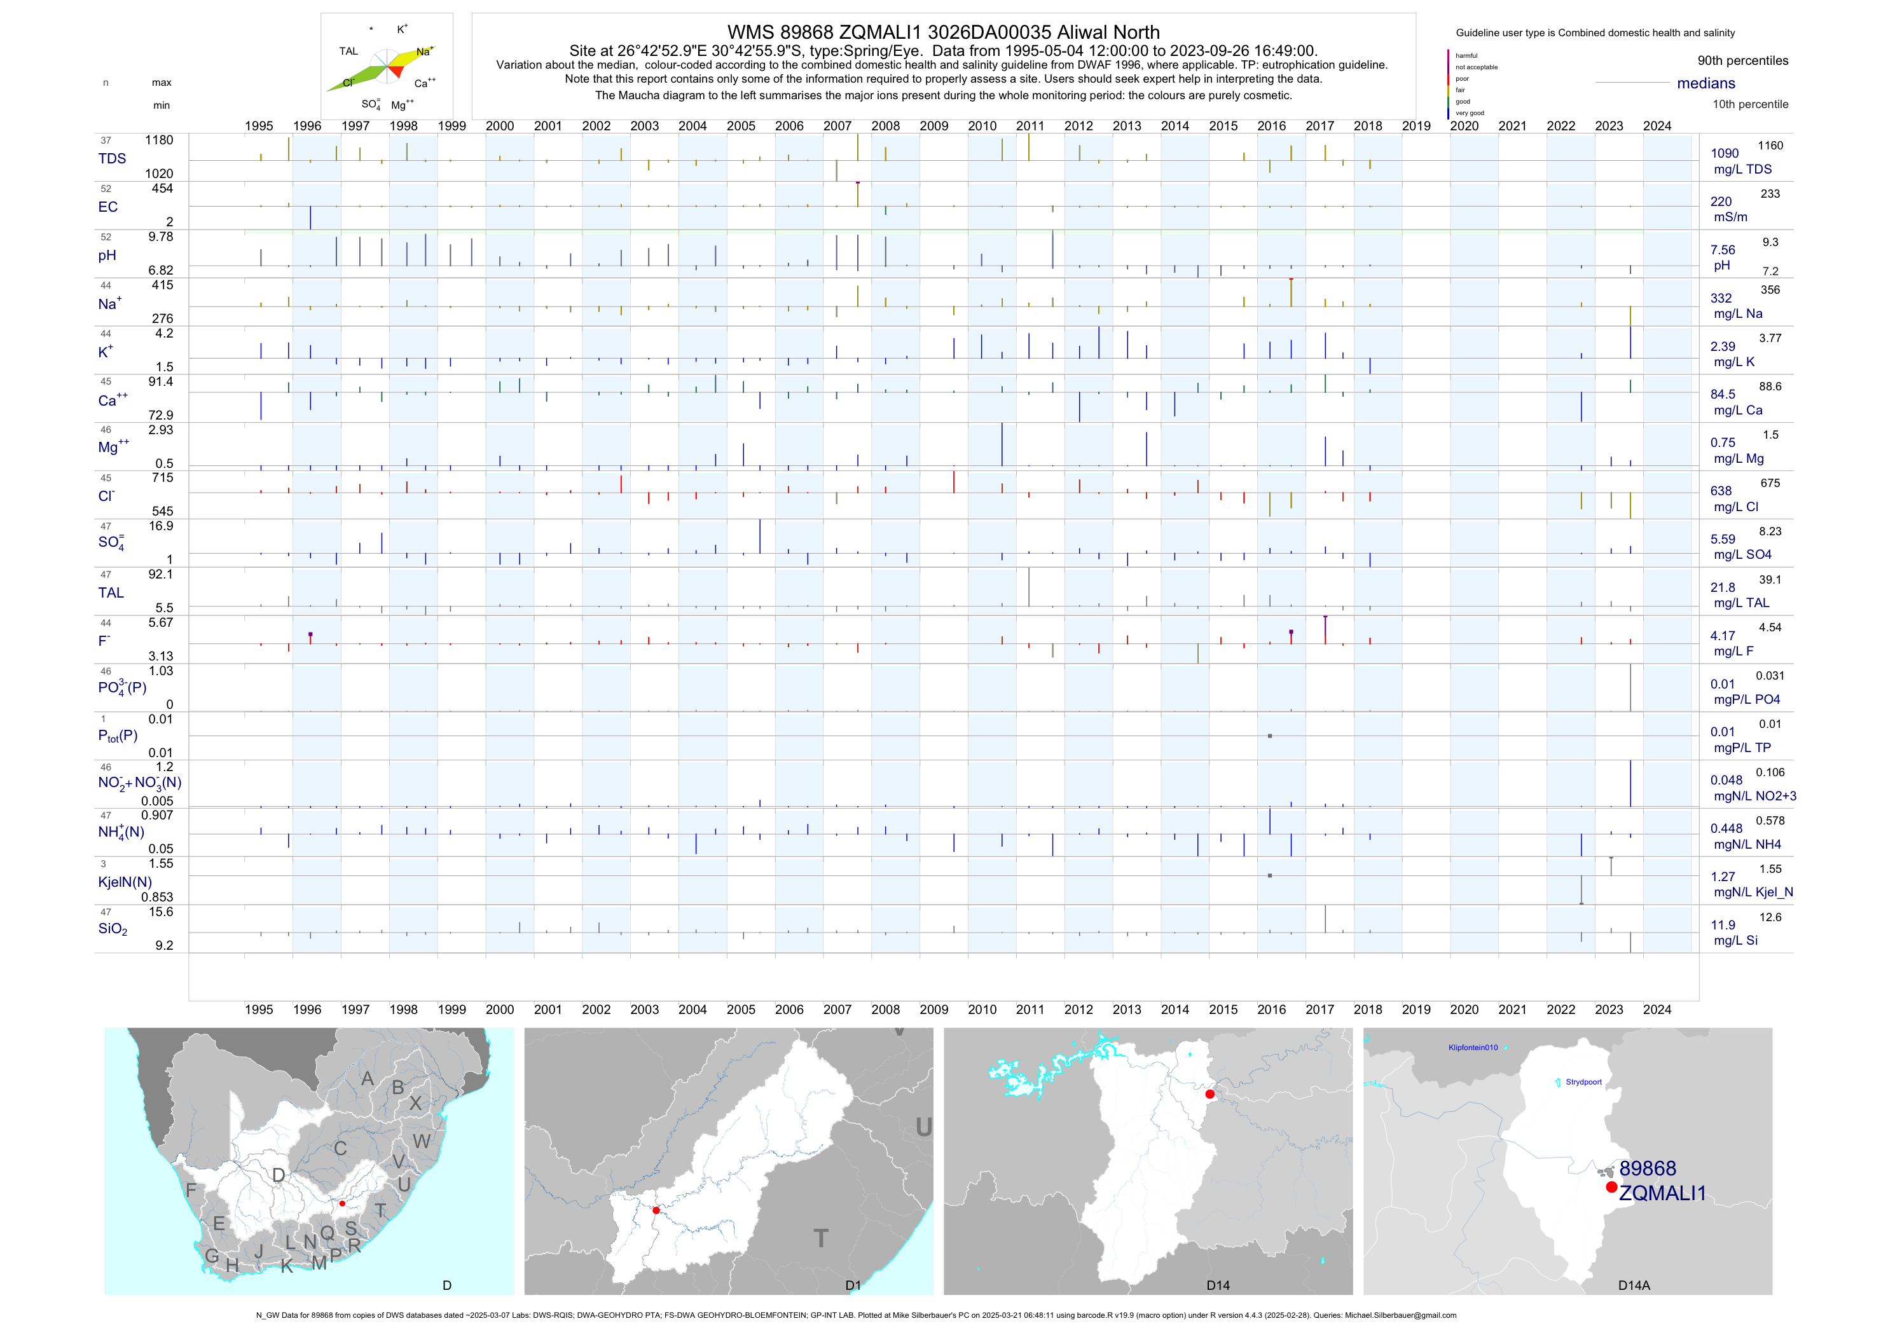
Task: Click red site dot on D14 map
Action: click(1209, 1094)
